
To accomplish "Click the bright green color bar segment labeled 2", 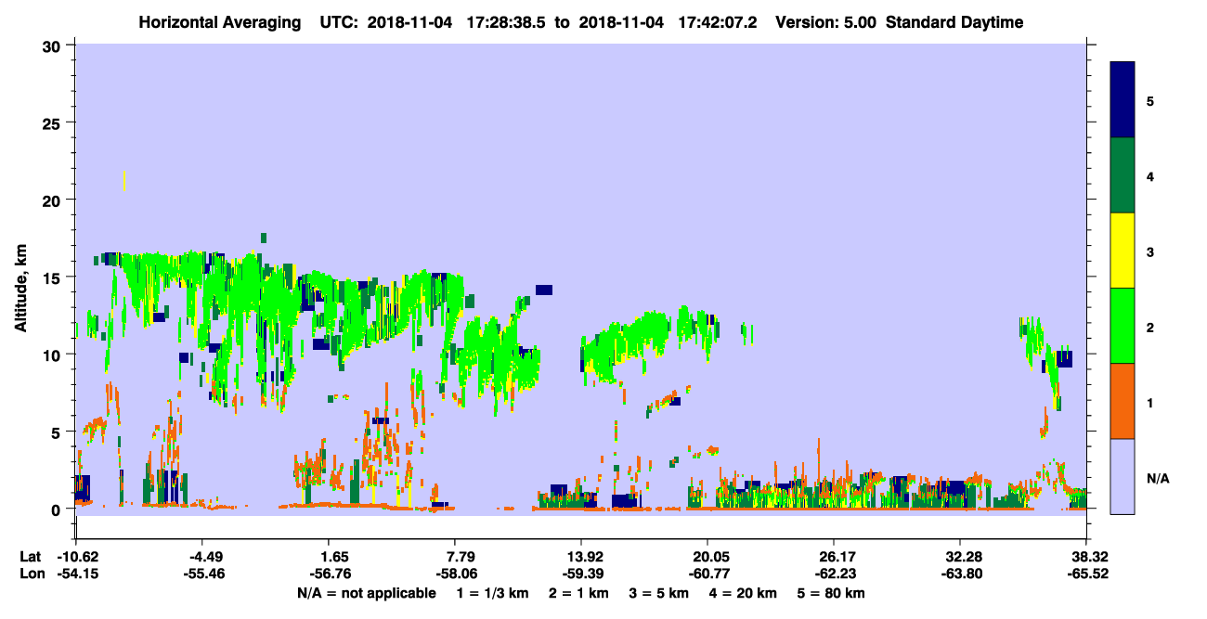I will pyautogui.click(x=1123, y=326).
